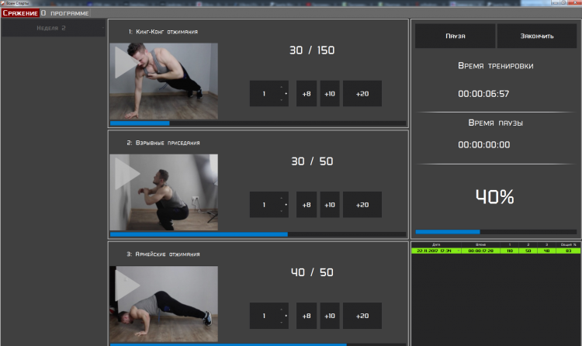Viewport: 582px width, 346px height.
Task: Click the workout timer 00:00:06:57
Action: click(x=483, y=94)
